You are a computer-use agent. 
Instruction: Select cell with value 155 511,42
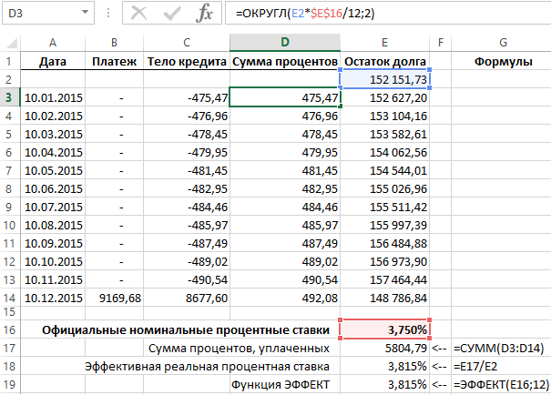pos(384,208)
